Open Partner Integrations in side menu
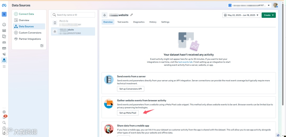The height and width of the screenshot is (137, 286). click(29, 39)
